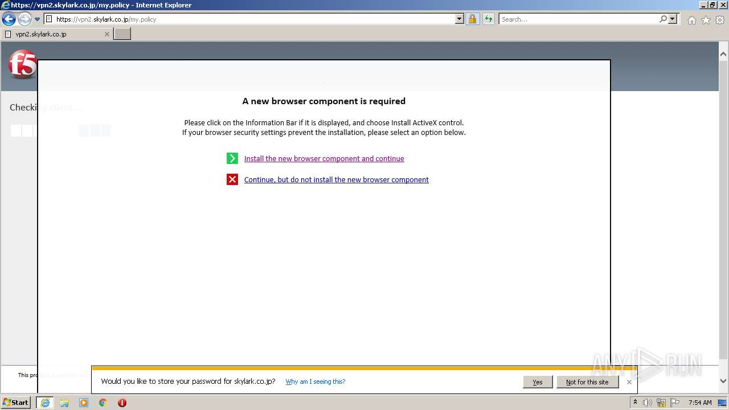Click the F5 logo
This screenshot has height=410, width=729.
[22, 65]
